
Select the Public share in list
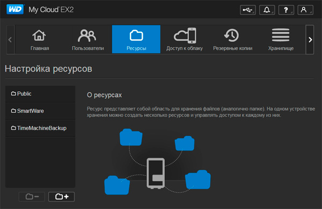[x=40, y=94]
